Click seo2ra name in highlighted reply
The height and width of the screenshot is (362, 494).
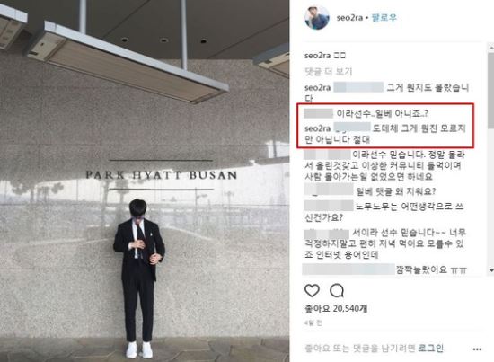point(317,128)
